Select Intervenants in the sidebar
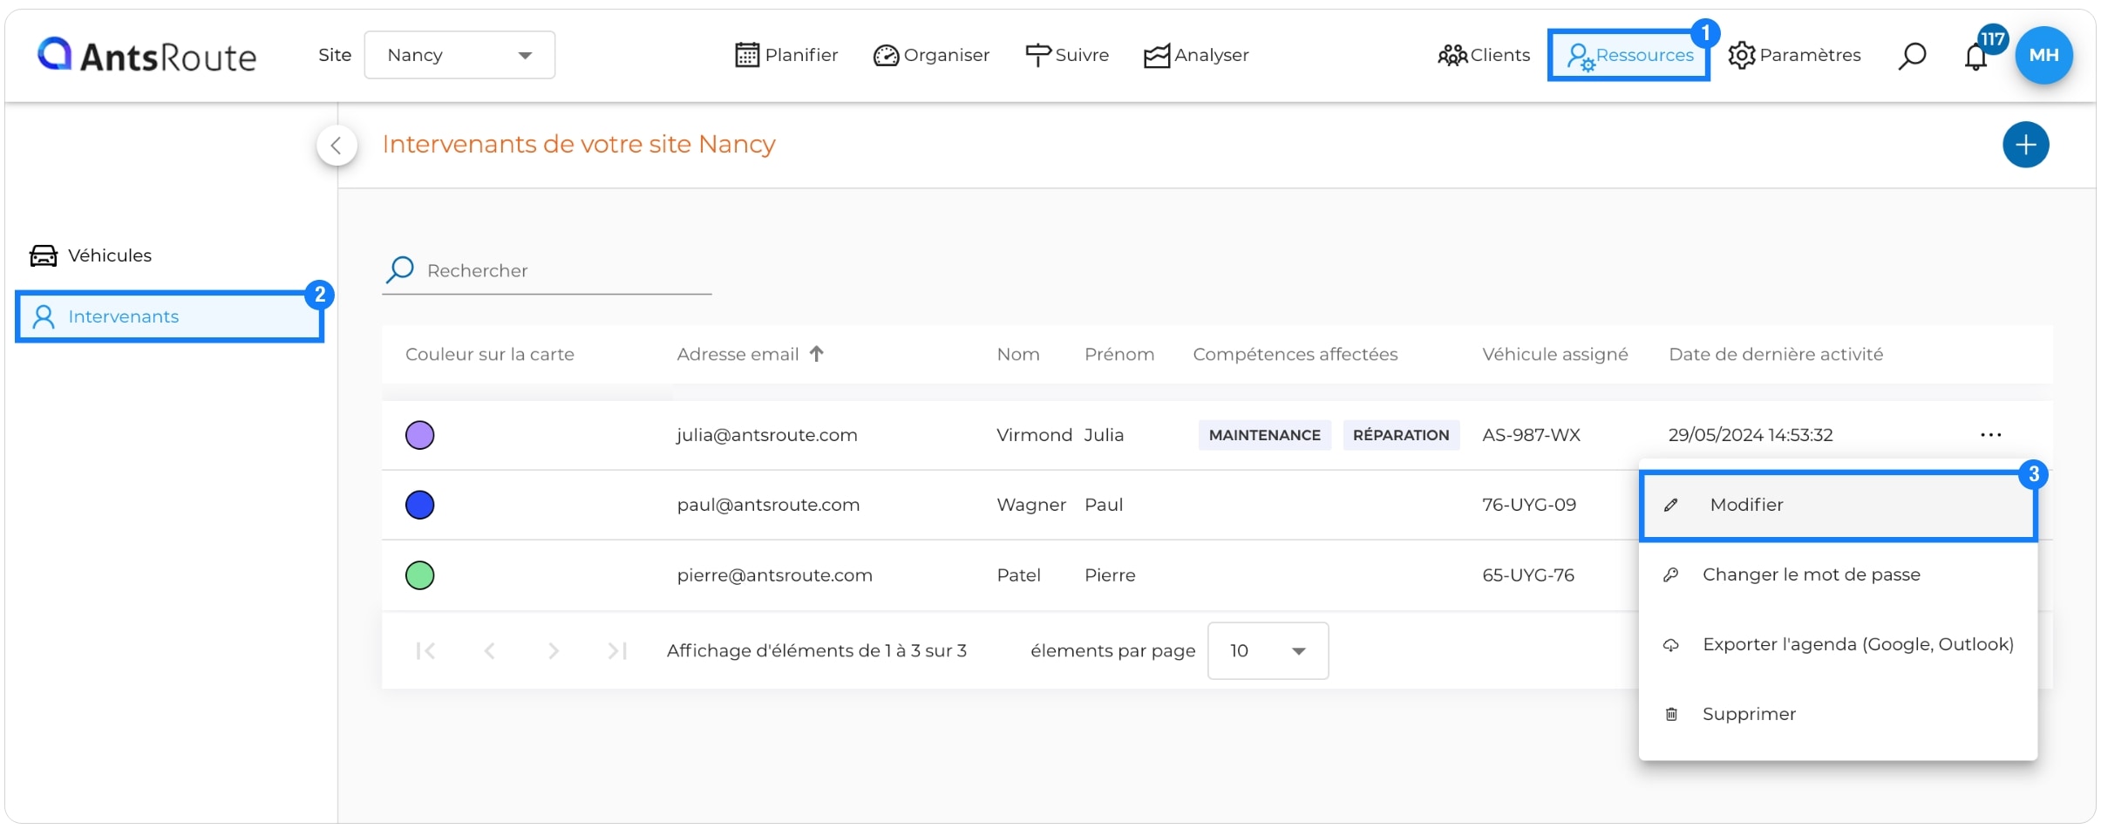This screenshot has height=836, width=2101. (x=169, y=316)
